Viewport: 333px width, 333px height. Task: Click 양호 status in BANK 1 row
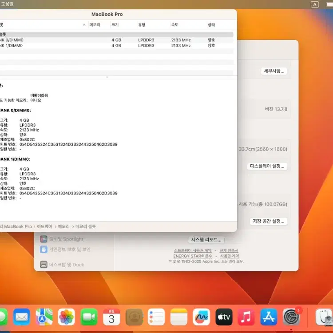pos(211,45)
